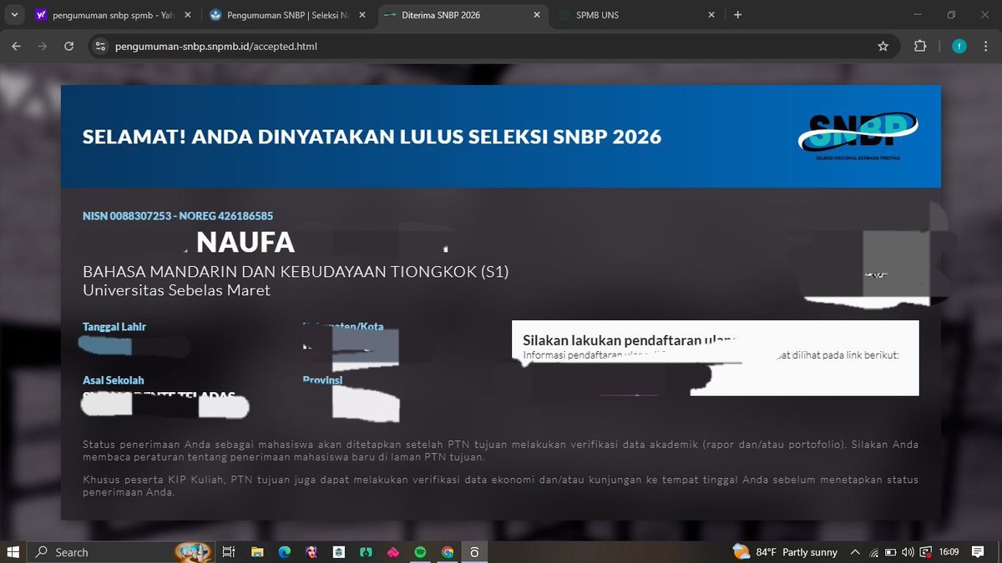The width and height of the screenshot is (1002, 563).
Task: Open the Windows Start menu
Action: pyautogui.click(x=13, y=552)
